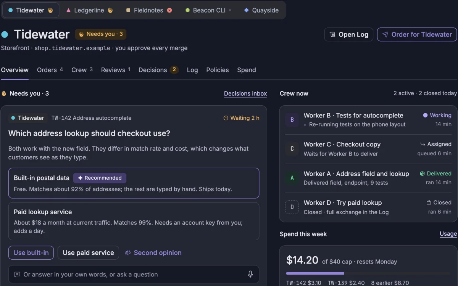Click the "Working" status for Worker B
Image resolution: width=458 pixels, height=286 pixels.
coord(437,115)
